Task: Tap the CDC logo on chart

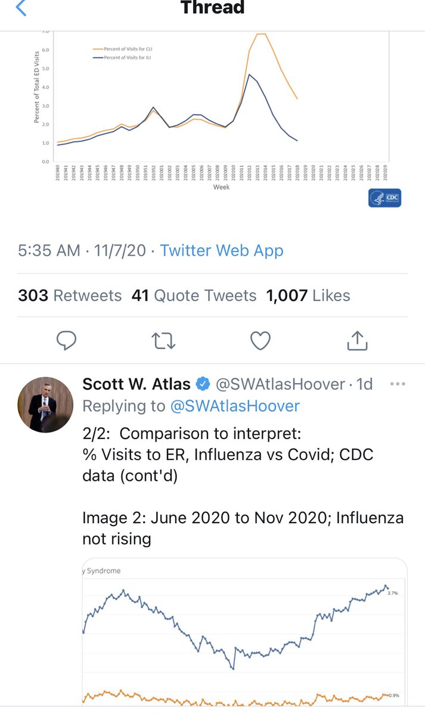Action: tap(384, 198)
